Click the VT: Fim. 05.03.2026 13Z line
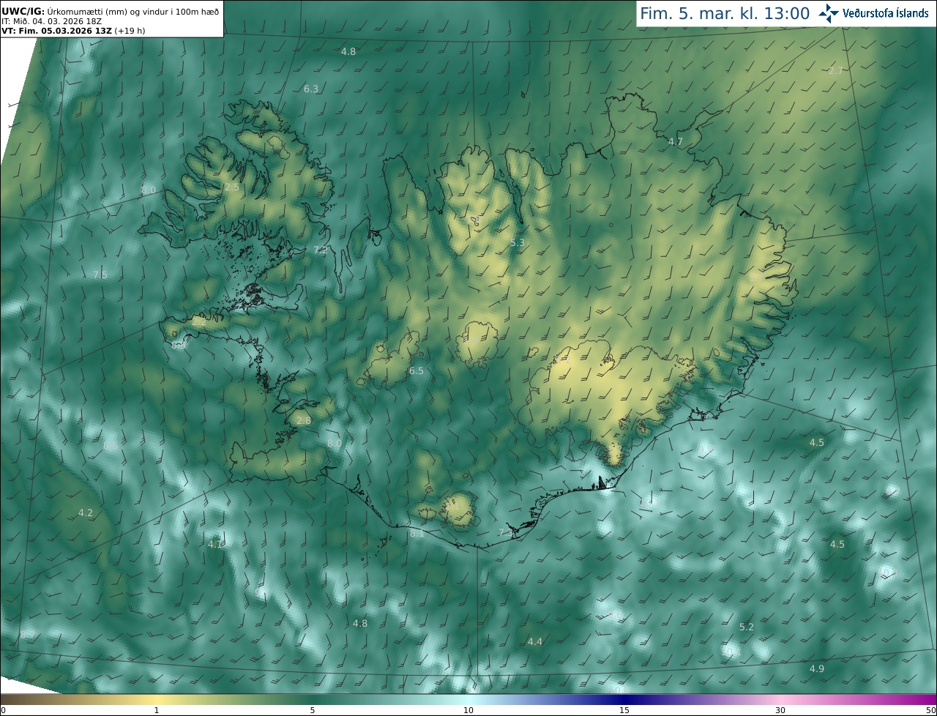The width and height of the screenshot is (937, 716). (74, 31)
